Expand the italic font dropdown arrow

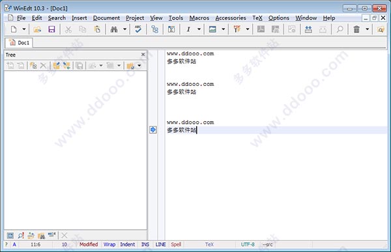199,29
